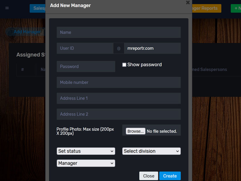Select the Password input box
The height and width of the screenshot is (181, 241).
86,67
